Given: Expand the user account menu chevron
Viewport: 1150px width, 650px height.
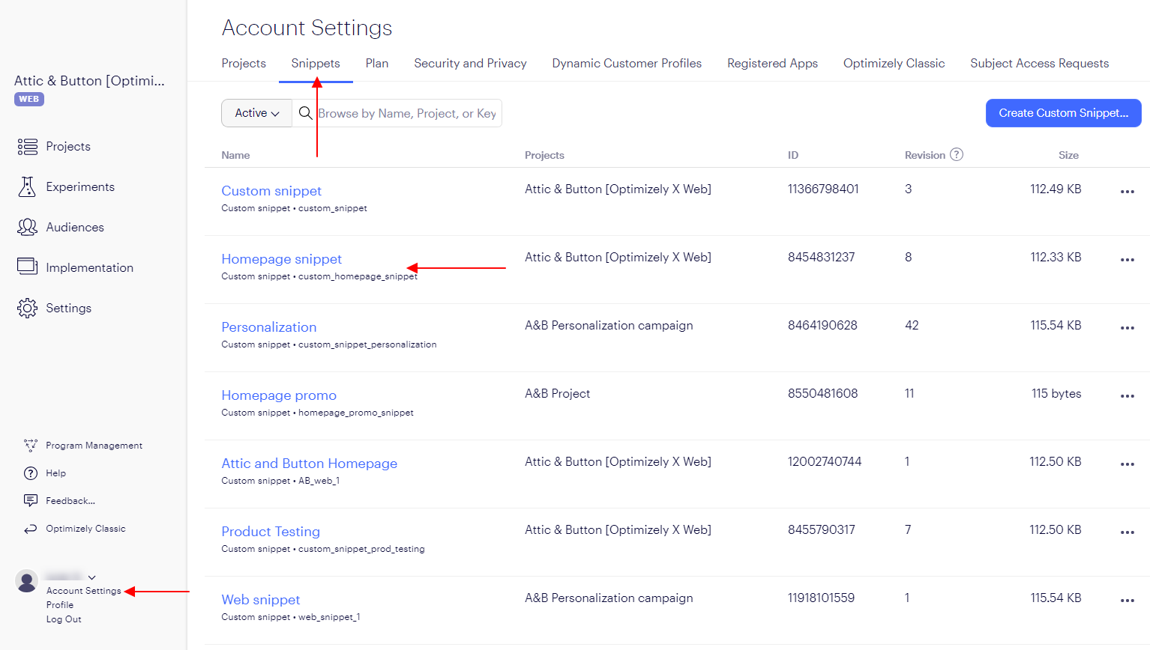Looking at the screenshot, I should point(92,577).
